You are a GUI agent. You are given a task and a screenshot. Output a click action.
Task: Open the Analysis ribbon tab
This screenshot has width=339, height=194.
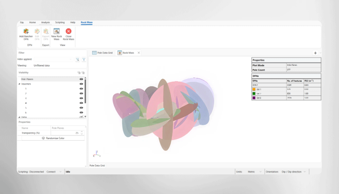[46, 23]
